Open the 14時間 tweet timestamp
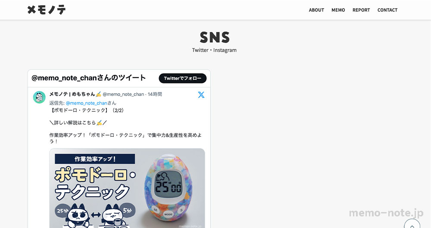The width and height of the screenshot is (431, 228). click(155, 94)
